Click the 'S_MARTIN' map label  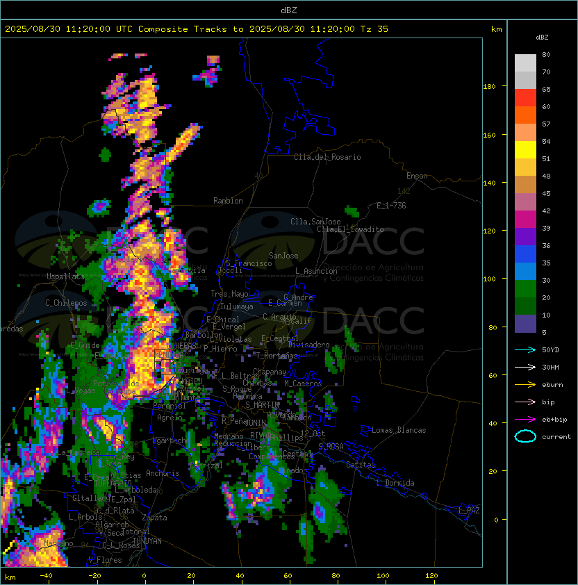coord(262,405)
